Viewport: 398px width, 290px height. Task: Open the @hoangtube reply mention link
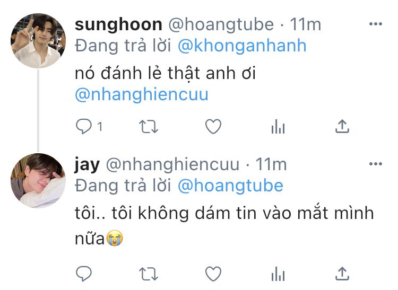tap(230, 186)
